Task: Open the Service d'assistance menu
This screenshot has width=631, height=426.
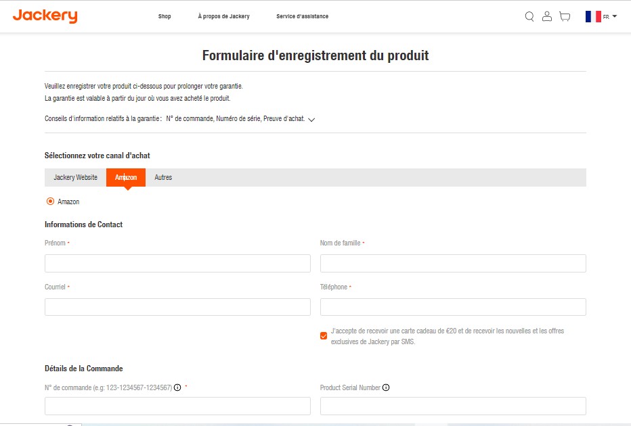Action: pyautogui.click(x=302, y=16)
